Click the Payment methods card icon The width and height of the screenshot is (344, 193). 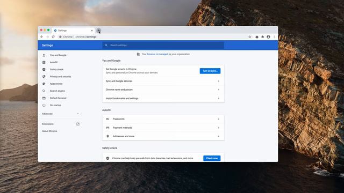[107, 128]
